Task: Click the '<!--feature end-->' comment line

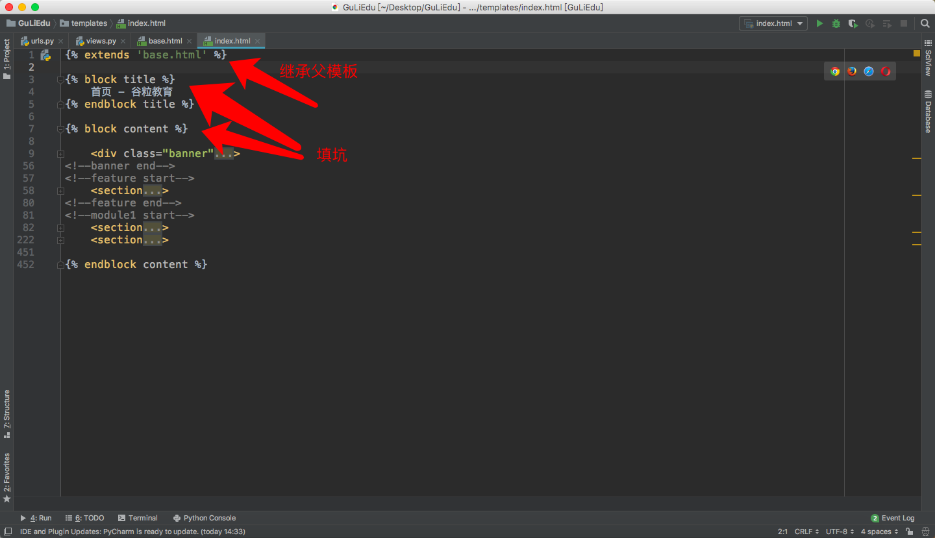Action: pos(123,203)
